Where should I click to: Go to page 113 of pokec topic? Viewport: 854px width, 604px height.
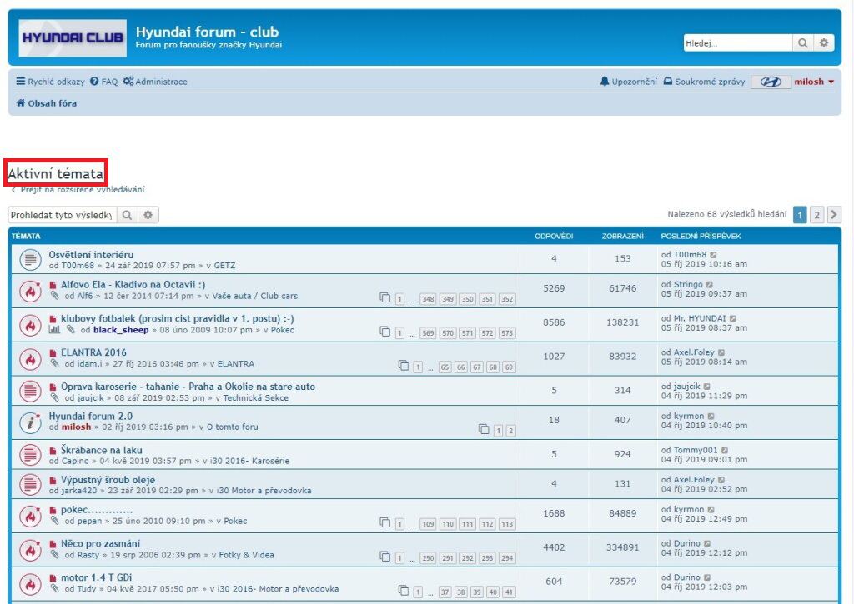(x=507, y=524)
